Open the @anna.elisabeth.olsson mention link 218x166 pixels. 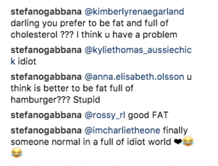[x=134, y=77]
